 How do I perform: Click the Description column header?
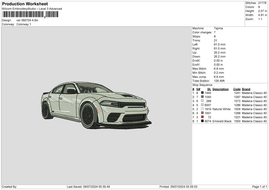pyautogui.click(x=221, y=89)
